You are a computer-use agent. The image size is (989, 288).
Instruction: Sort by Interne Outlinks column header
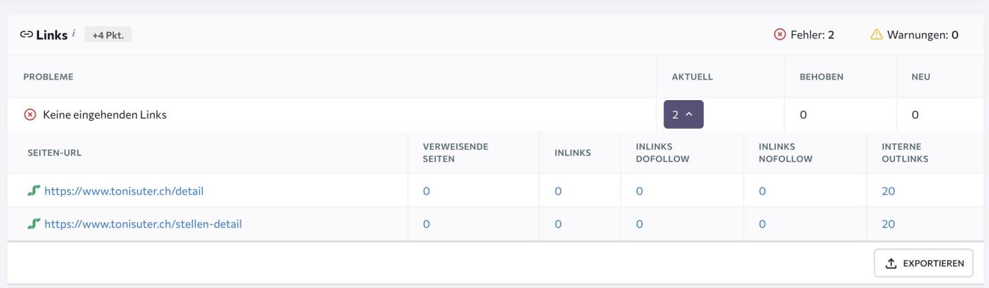[905, 153]
